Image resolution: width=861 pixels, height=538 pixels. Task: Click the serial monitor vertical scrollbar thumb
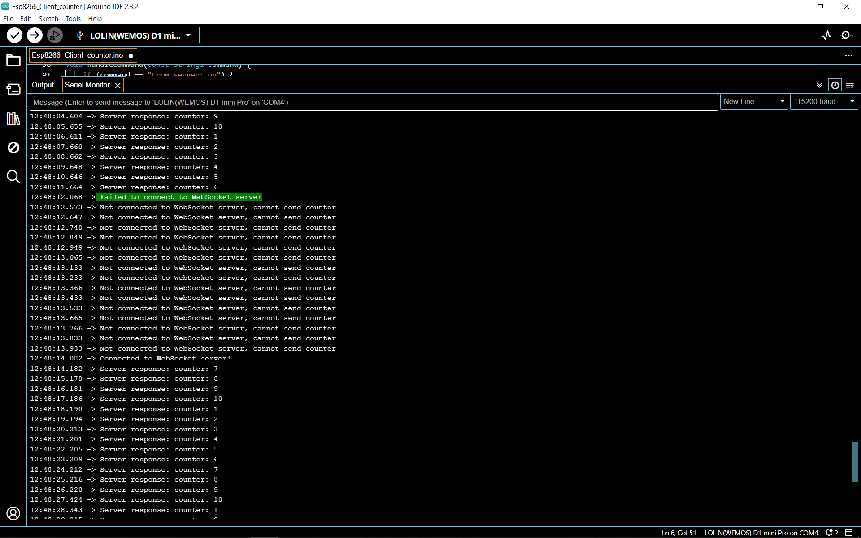pos(855,461)
